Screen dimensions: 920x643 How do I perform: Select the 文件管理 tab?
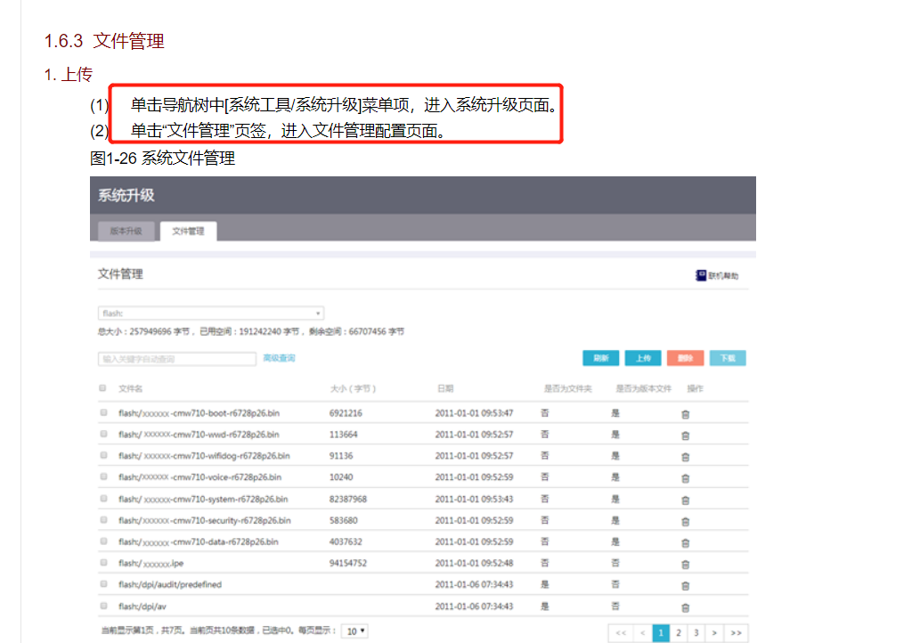click(x=188, y=232)
